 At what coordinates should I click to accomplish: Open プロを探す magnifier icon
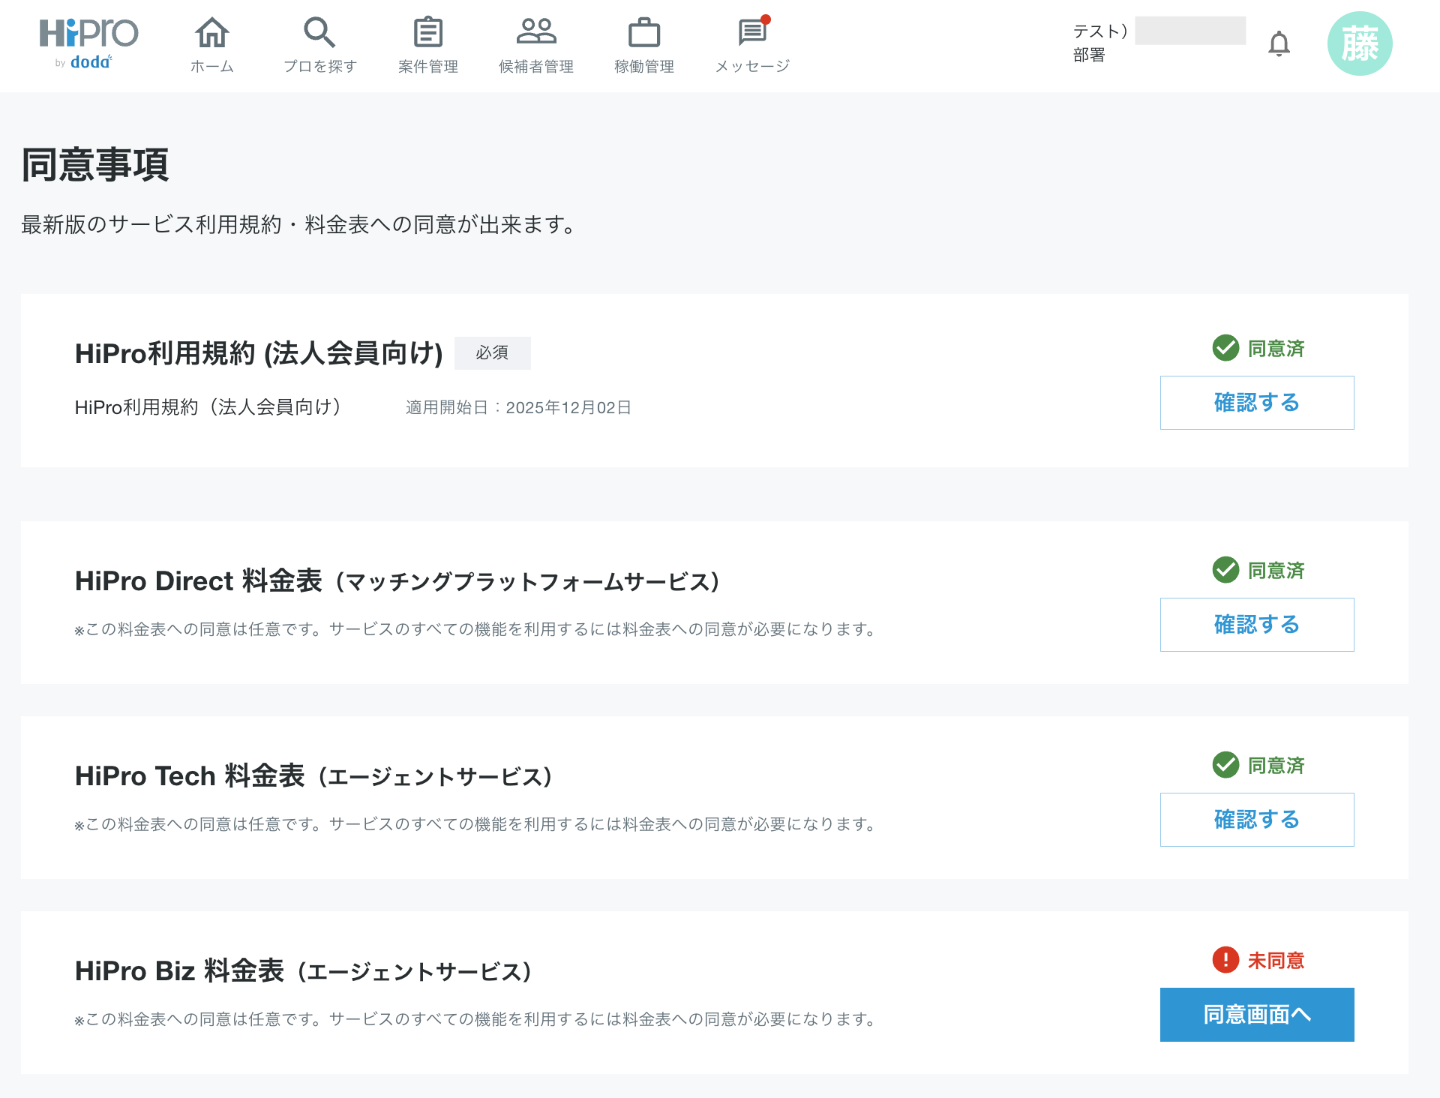(319, 33)
